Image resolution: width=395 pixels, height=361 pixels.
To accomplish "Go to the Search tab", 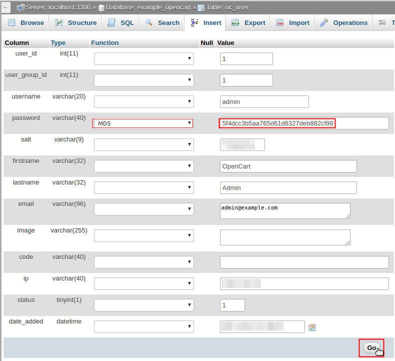I will click(x=162, y=22).
